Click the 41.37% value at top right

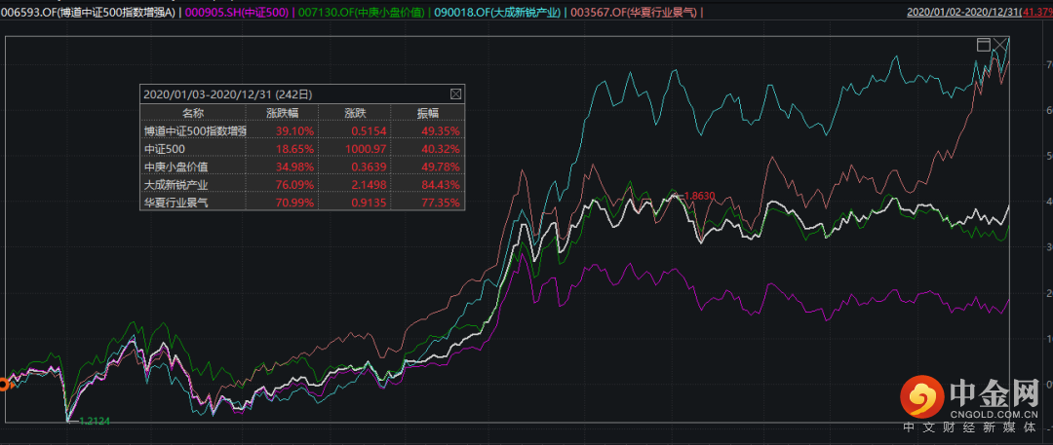pos(1036,12)
